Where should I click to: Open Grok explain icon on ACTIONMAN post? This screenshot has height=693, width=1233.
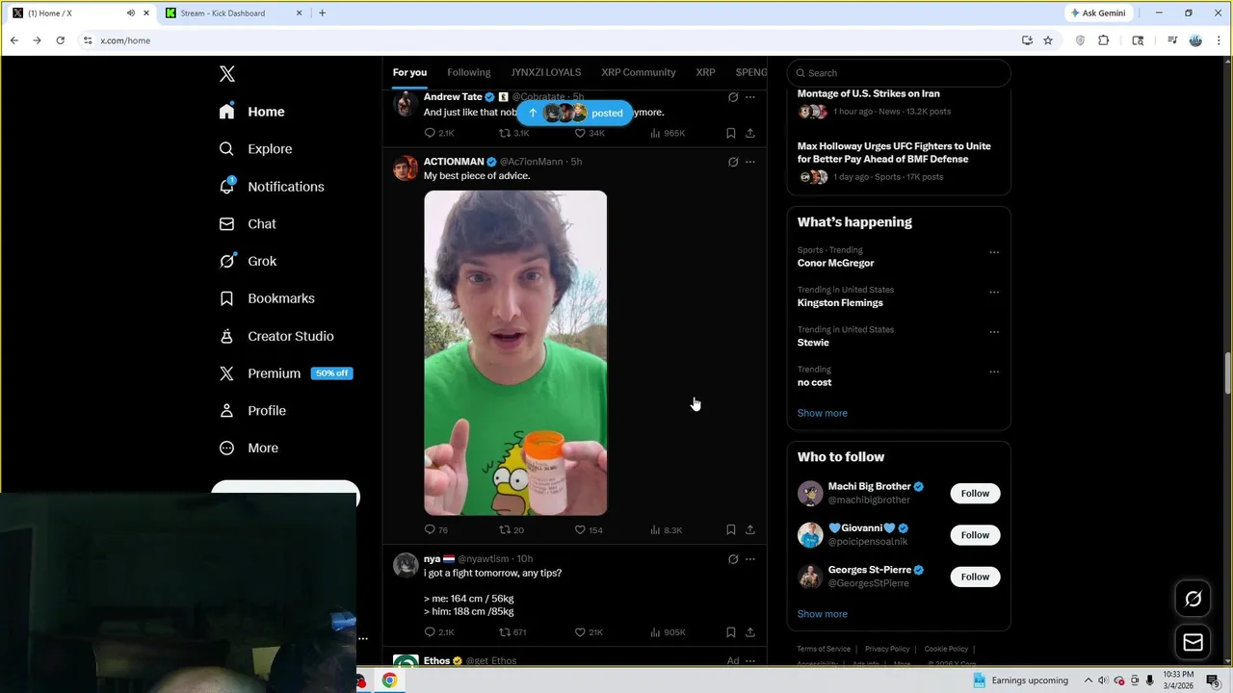(x=733, y=162)
